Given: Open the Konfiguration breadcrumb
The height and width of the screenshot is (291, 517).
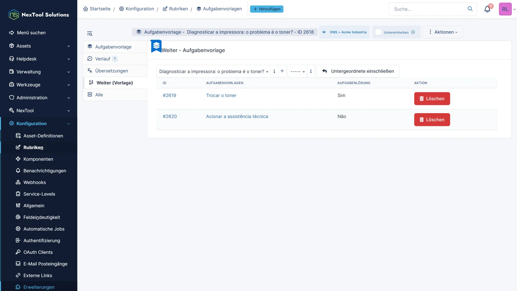Looking at the screenshot, I should tap(137, 9).
